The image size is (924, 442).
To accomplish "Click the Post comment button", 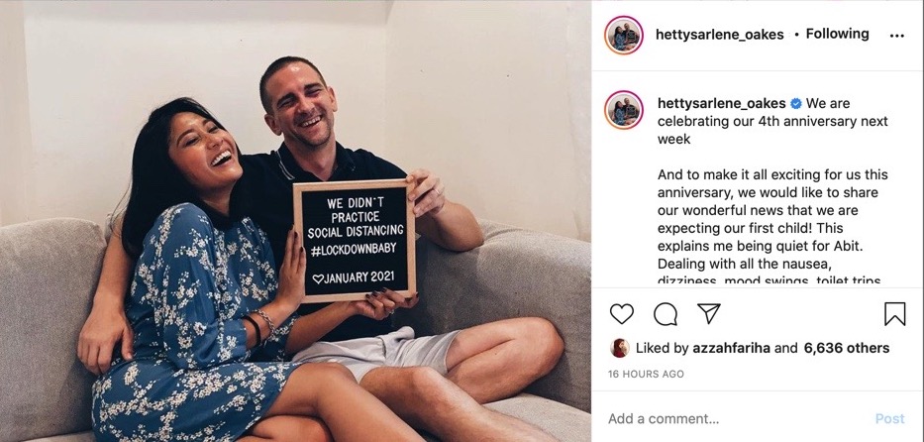I will click(889, 419).
